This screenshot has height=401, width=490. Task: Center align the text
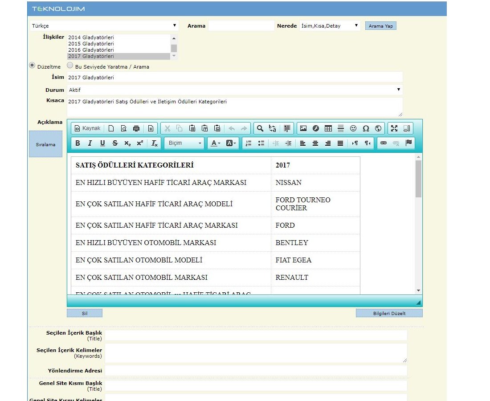point(315,143)
